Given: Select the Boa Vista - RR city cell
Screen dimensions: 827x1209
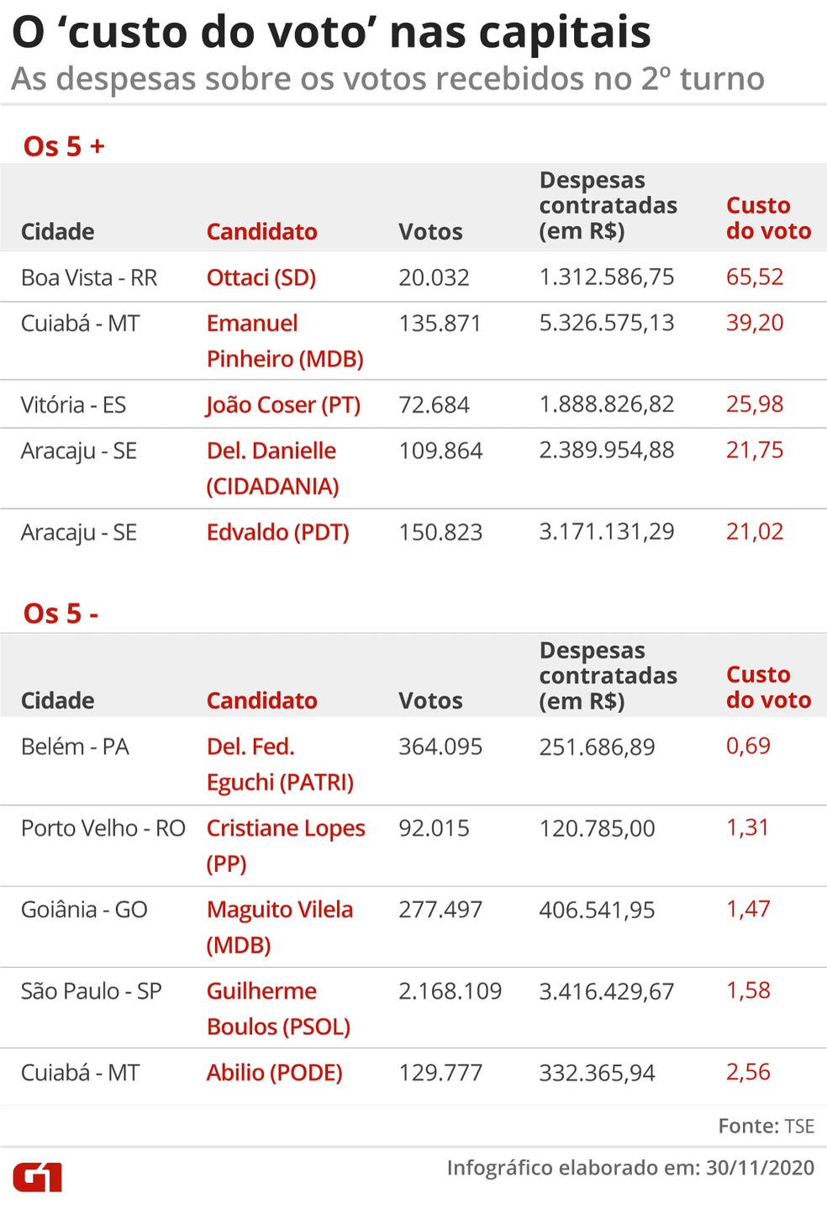Looking at the screenshot, I should click(89, 277).
